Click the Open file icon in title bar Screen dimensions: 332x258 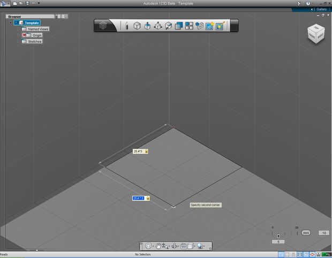click(x=21, y=3)
